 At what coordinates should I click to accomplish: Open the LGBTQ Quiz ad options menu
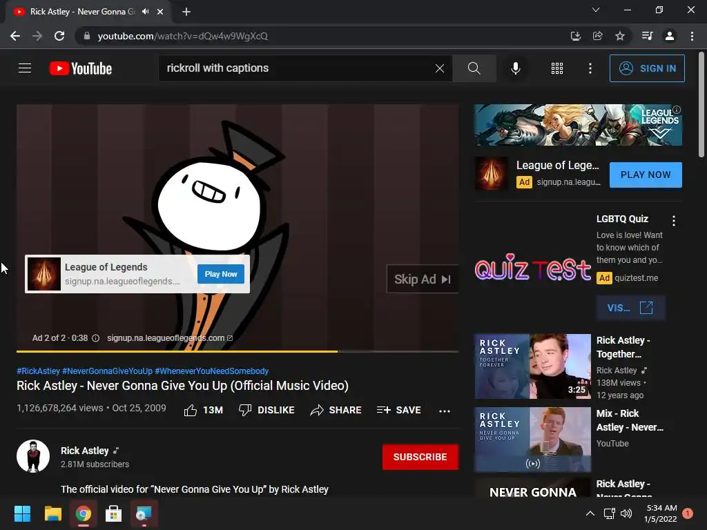(674, 220)
